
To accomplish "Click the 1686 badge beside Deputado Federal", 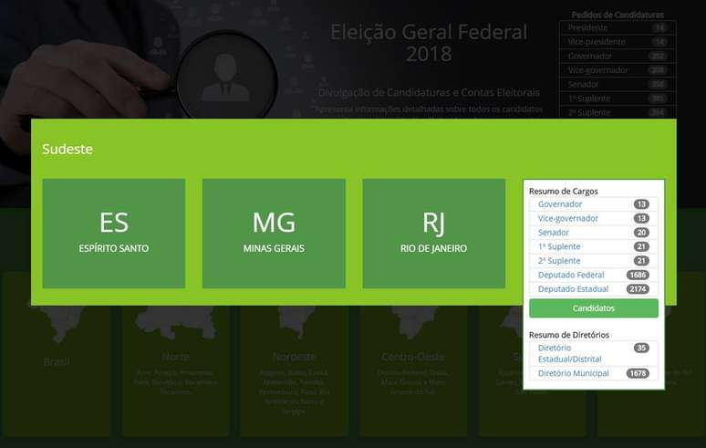I will (638, 276).
